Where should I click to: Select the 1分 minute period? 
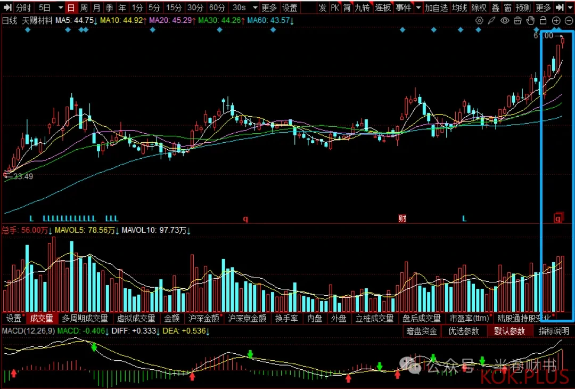pyautogui.click(x=137, y=7)
